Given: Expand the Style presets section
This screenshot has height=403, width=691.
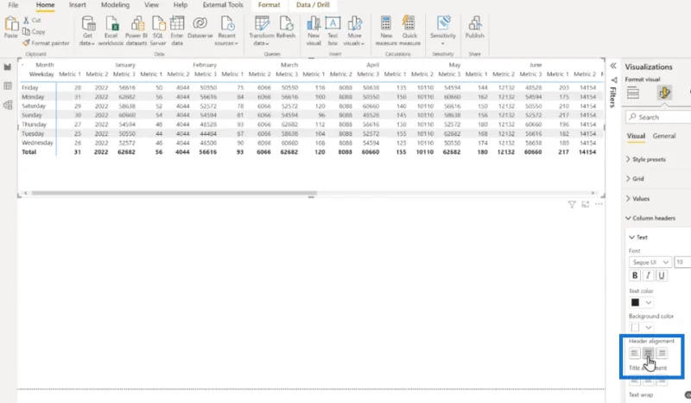Looking at the screenshot, I should tap(646, 159).
